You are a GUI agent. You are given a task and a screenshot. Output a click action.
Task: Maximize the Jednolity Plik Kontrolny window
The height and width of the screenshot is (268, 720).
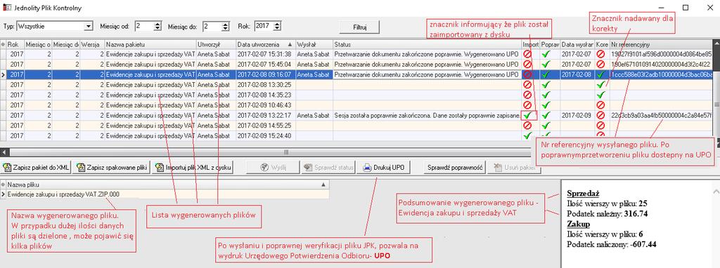pyautogui.click(x=686, y=8)
